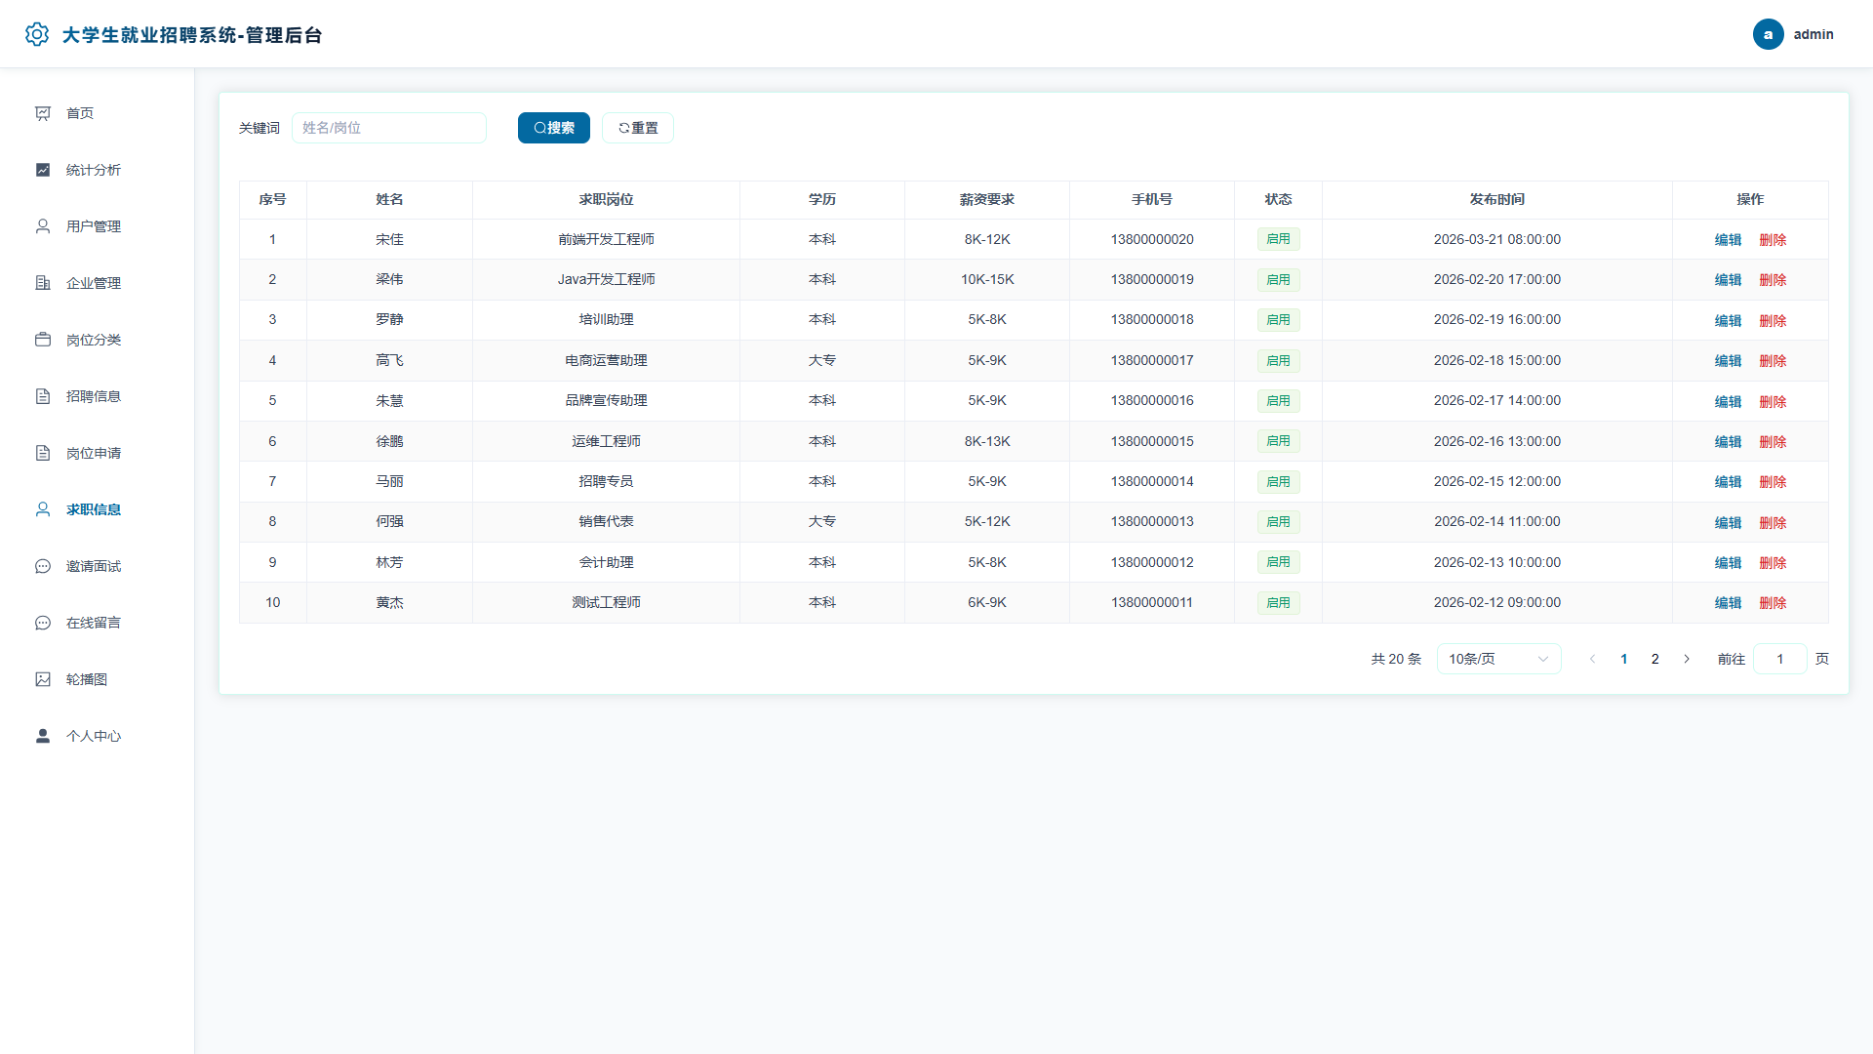Viewport: 1873px width, 1054px height.
Task: Edit the 黄杰 record via 编辑
Action: click(x=1728, y=603)
